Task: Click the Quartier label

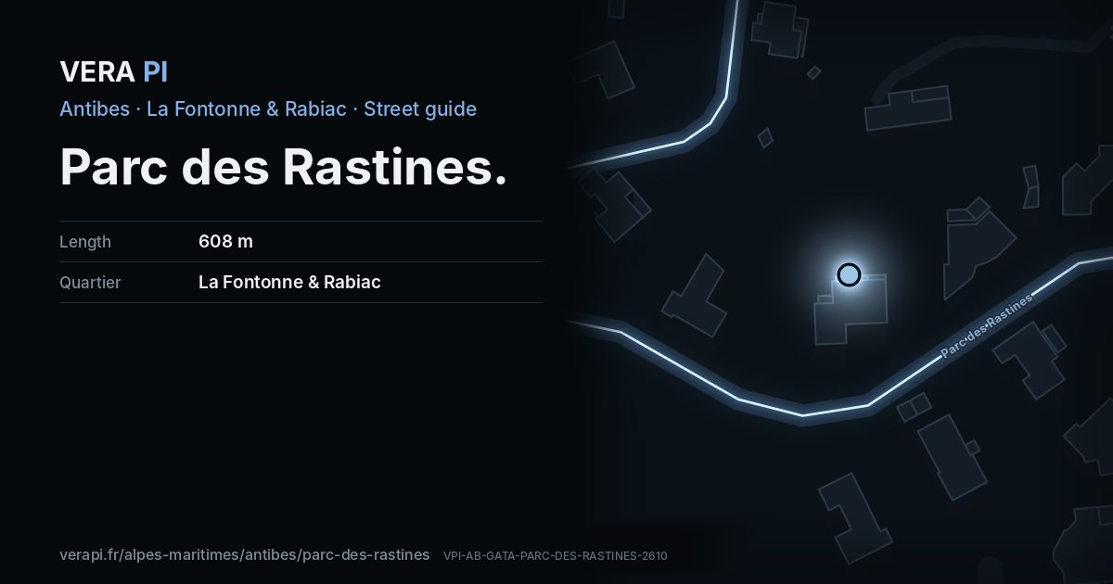Action: (90, 283)
